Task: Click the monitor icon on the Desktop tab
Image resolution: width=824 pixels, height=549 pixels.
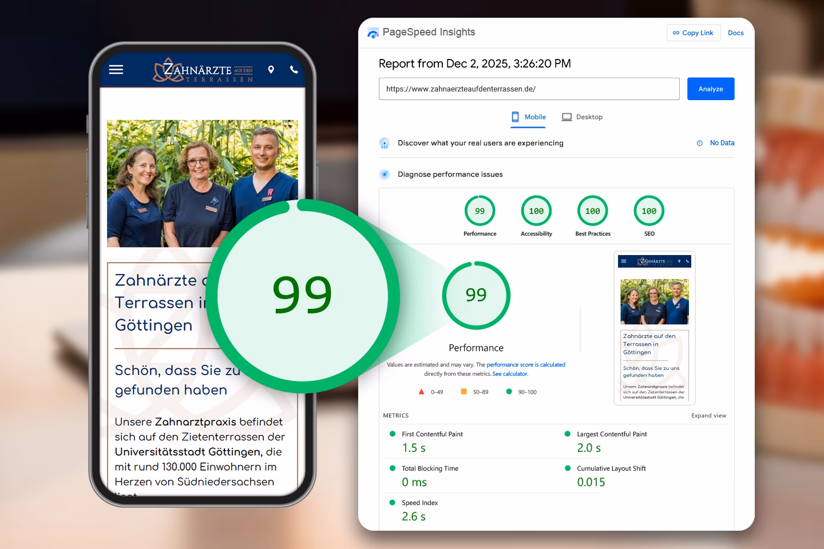Action: (567, 117)
